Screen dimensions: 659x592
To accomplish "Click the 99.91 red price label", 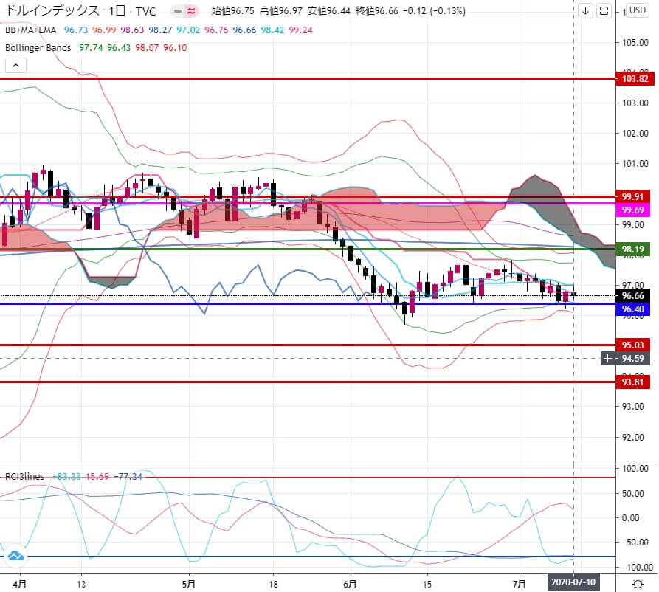I will coord(632,197).
